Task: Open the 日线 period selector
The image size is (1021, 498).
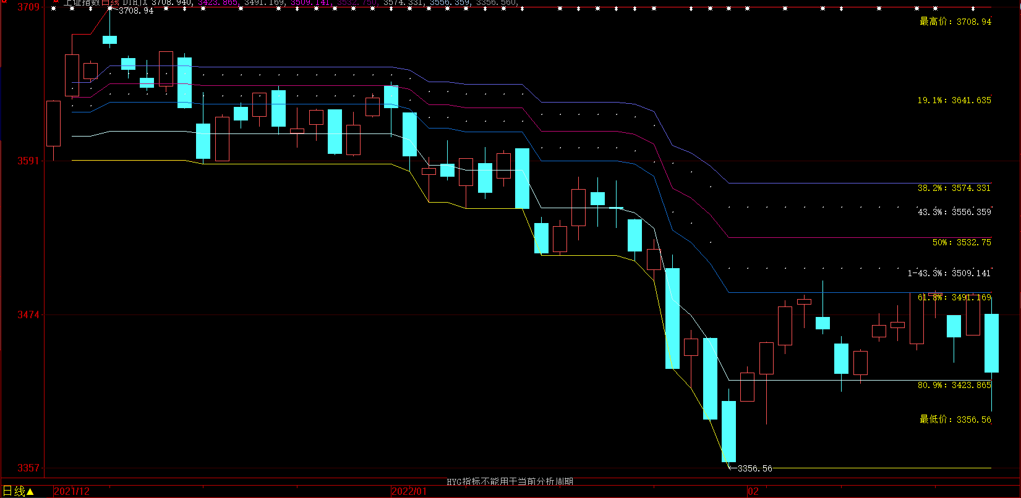Action: 19,491
